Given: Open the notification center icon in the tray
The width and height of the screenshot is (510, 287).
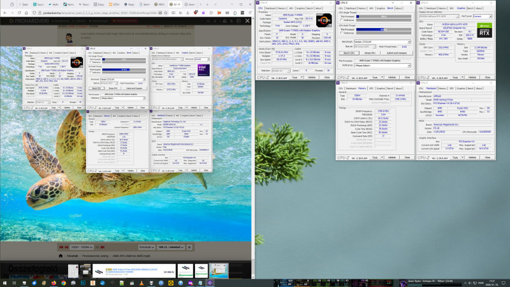Looking at the screenshot, I should (504, 283).
